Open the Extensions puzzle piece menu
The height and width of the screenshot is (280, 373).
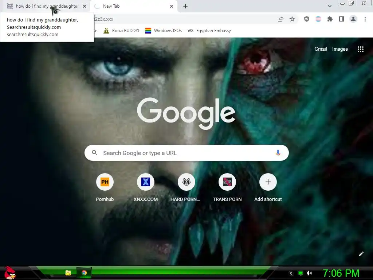[x=330, y=19]
